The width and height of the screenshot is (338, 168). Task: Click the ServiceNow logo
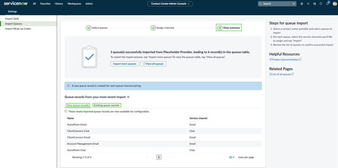[x=16, y=4]
